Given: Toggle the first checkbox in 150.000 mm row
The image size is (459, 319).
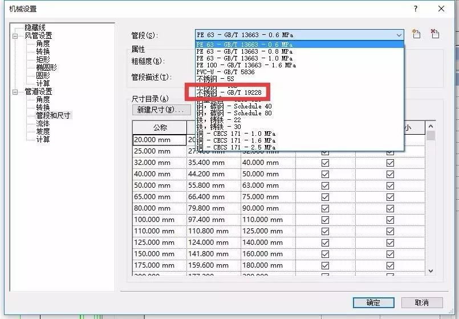Looking at the screenshot, I should click(x=325, y=254).
